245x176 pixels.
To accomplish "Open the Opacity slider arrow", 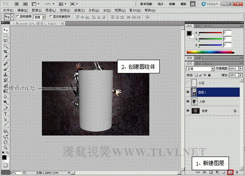I will pos(241,69).
